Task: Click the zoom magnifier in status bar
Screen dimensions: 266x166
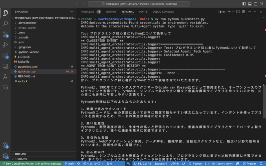Action: 129,164
